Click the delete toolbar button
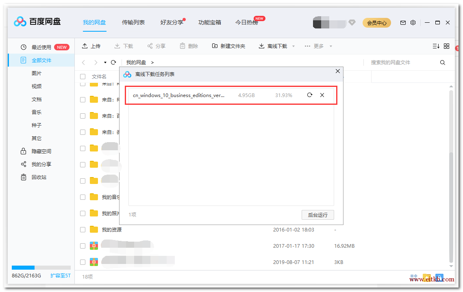Image resolution: width=463 pixels, height=292 pixels. 189,46
